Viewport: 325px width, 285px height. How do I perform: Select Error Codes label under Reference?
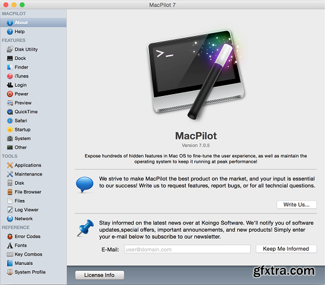pyautogui.click(x=28, y=237)
